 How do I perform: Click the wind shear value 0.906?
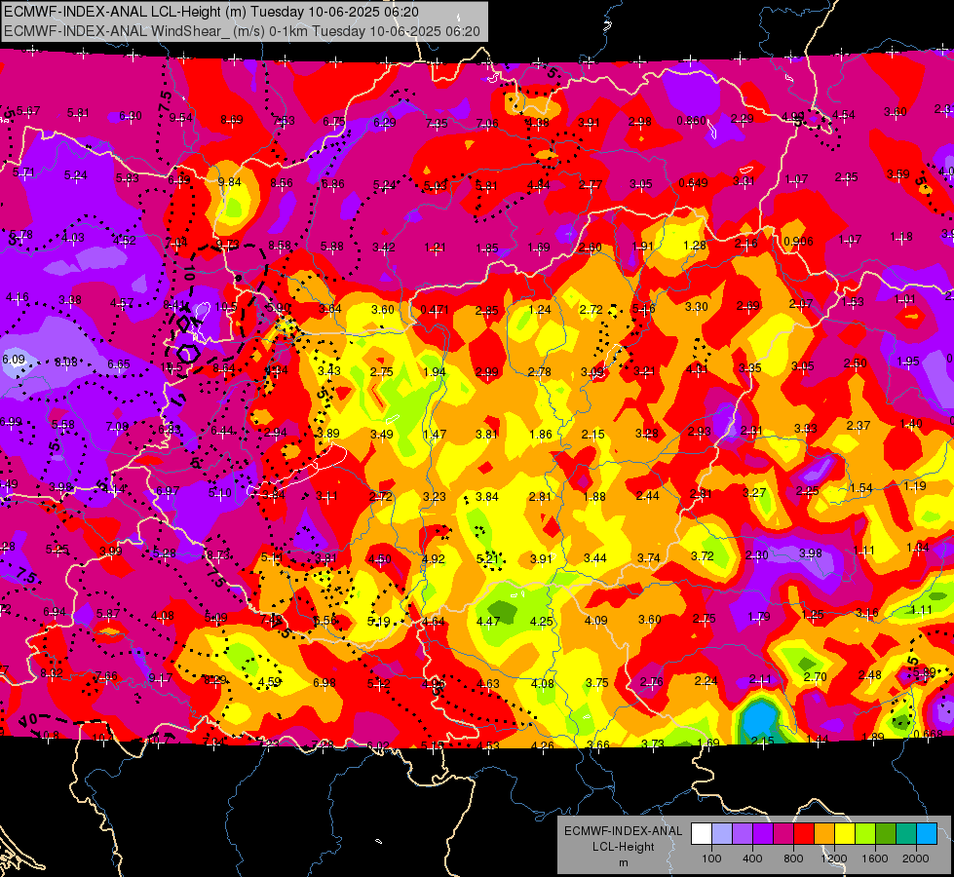click(798, 241)
